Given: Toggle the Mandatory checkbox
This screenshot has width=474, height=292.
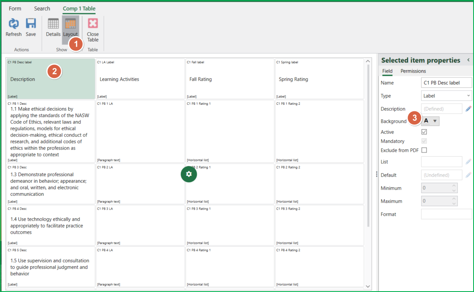Looking at the screenshot, I should coord(424,141).
